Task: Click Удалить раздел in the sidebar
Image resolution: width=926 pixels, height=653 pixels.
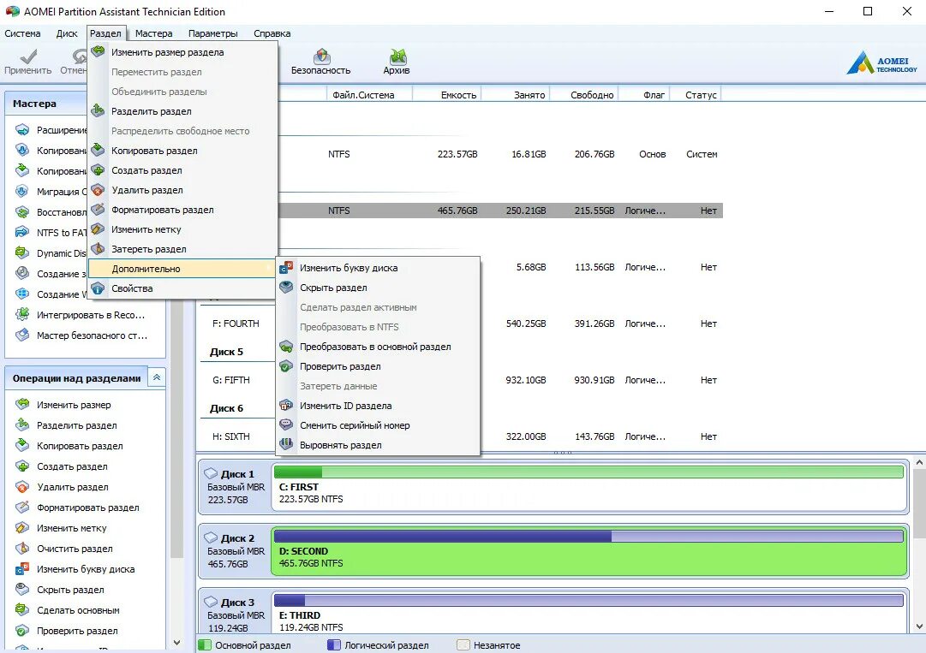Action: coord(73,487)
